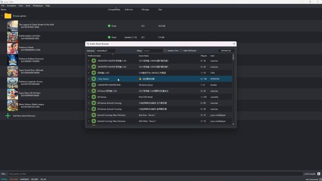This screenshot has height=181, width=322.
Task: Click the room icon of the MONSTER HUNTER RISE row
Action: pos(94,85)
